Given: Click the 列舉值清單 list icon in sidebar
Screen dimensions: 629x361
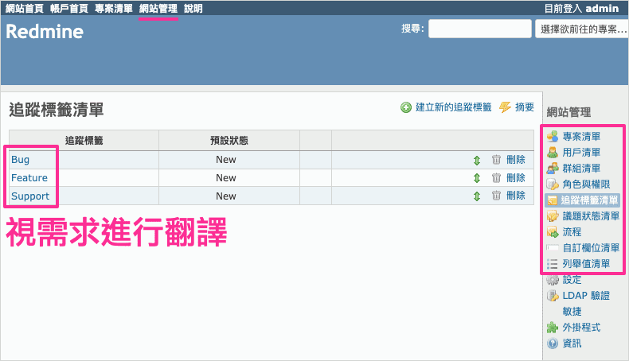Looking at the screenshot, I should (553, 264).
